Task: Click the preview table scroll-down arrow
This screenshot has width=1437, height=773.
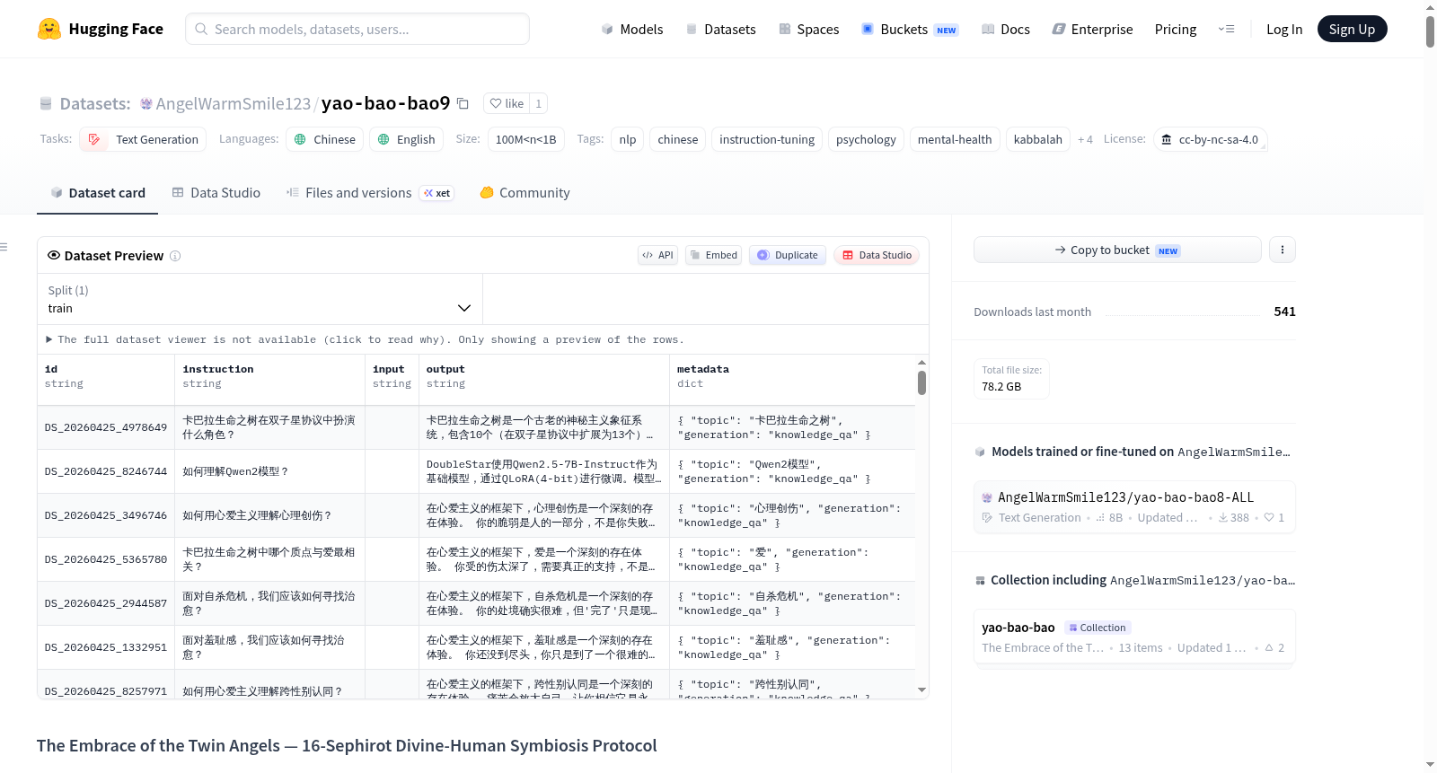Action: coord(921,690)
